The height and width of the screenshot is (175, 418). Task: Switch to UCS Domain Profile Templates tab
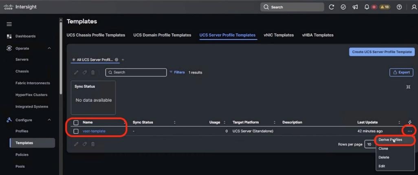click(162, 35)
